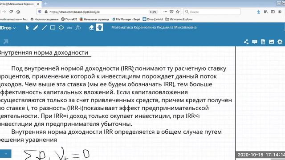
Task: Open the Из Internet Explorer bookmarks folder
Action: tap(179, 19)
